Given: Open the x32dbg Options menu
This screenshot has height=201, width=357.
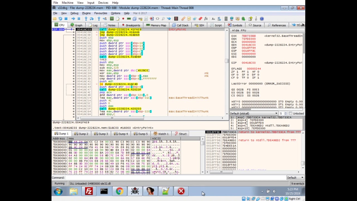Looking at the screenshot, I should coord(115,13).
